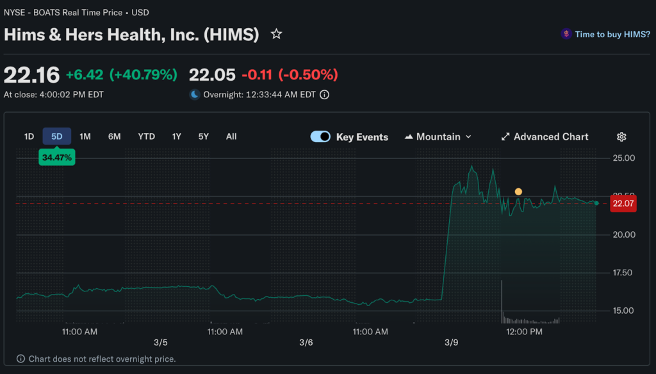This screenshot has width=656, height=374.
Task: Select the YTD range tab
Action: tap(146, 136)
